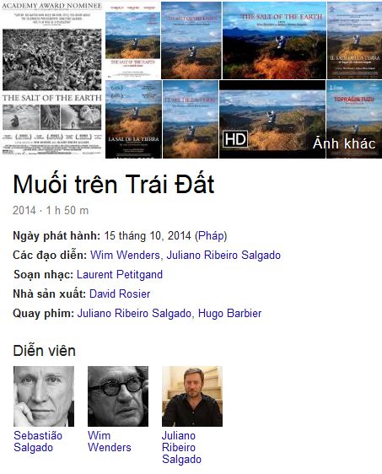Open the Il Sale della Terra poster
The width and height of the screenshot is (382, 474).
[x=354, y=40]
